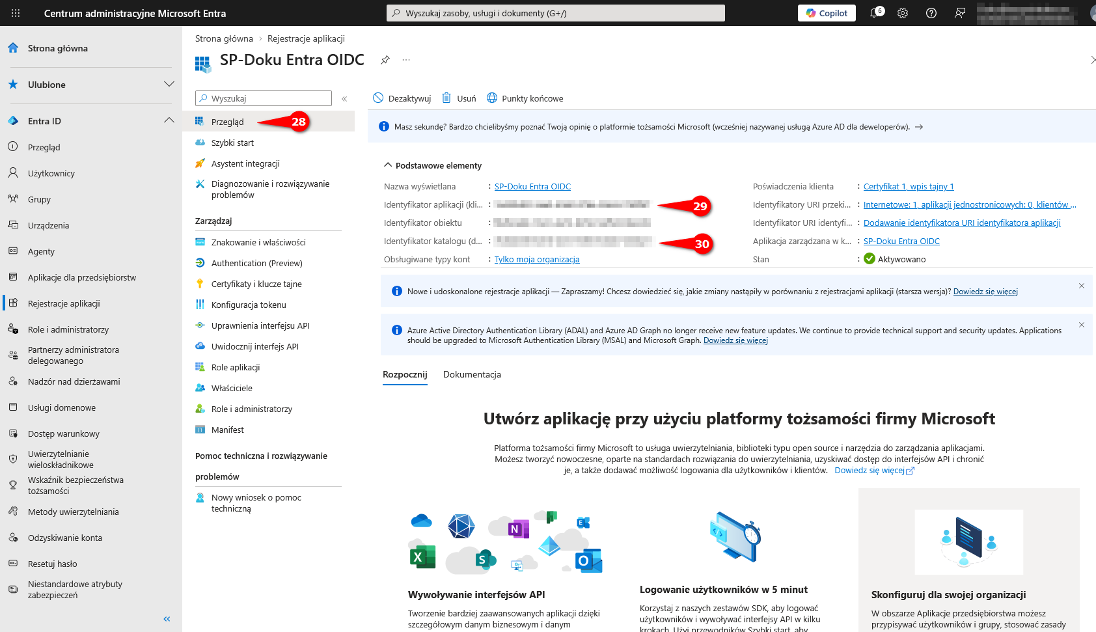Click global search bar Wyszukaj zasoby
Image resolution: width=1096 pixels, height=632 pixels.
(556, 13)
